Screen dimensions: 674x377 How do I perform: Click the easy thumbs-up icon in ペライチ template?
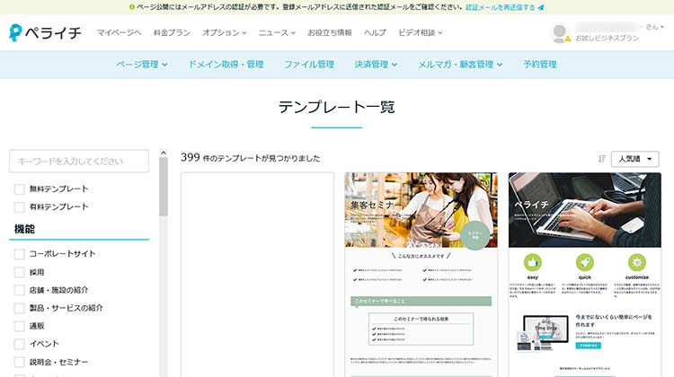pos(533,262)
